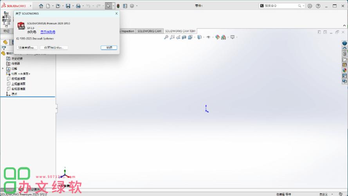Click the license button beside 法律声明 in About dialog
The image size is (348, 196).
(x=54, y=47)
